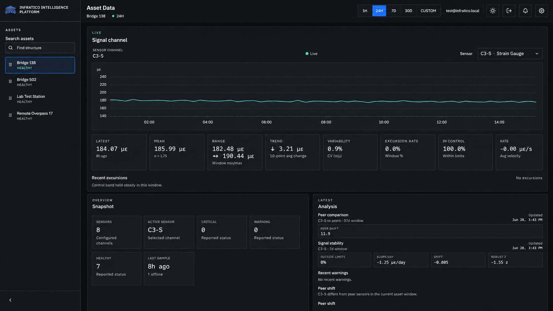The height and width of the screenshot is (311, 553).
Task: Click the Healthy 7 status tile
Action: coord(116,268)
